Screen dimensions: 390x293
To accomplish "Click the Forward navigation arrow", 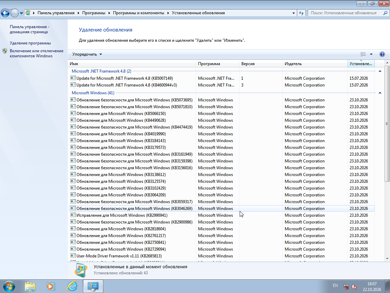I will (x=15, y=13).
